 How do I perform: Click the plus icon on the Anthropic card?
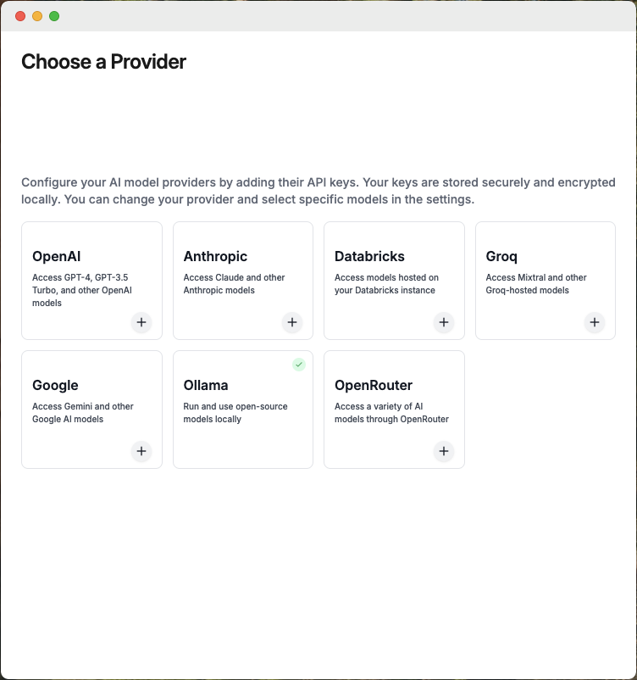click(x=292, y=322)
